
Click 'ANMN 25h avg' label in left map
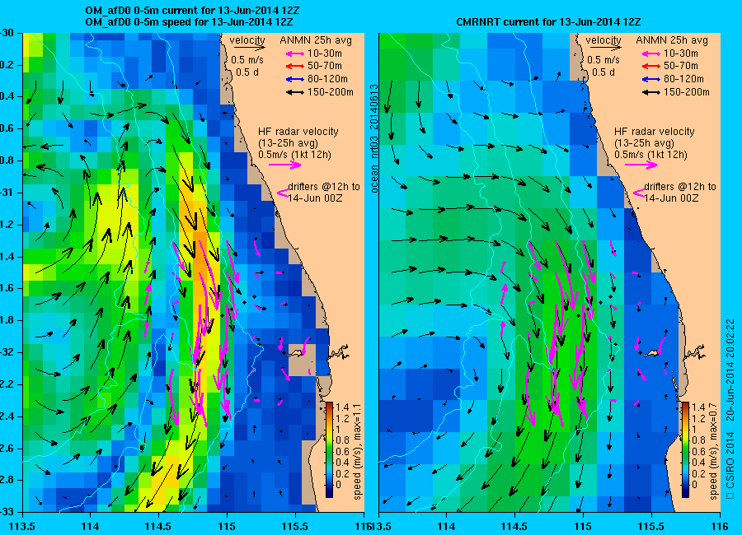point(316,40)
